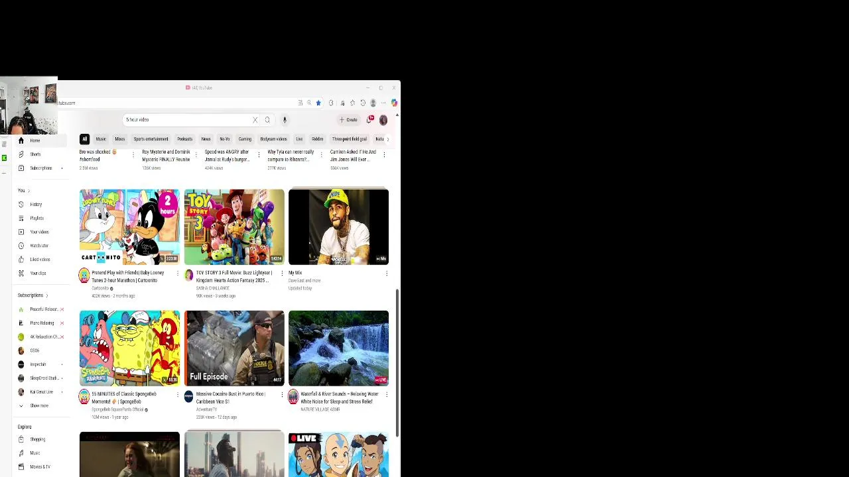Click the magnifier search button
The image size is (849, 477).
point(267,120)
